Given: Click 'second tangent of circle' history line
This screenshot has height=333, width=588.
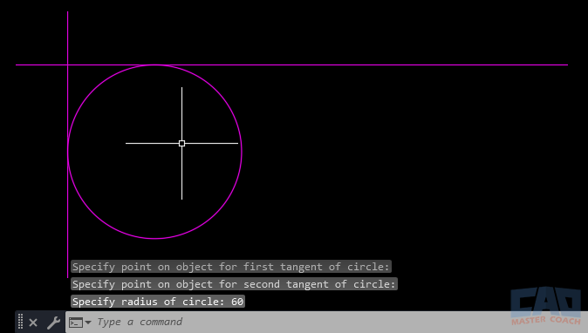Looking at the screenshot, I should pyautogui.click(x=234, y=284).
